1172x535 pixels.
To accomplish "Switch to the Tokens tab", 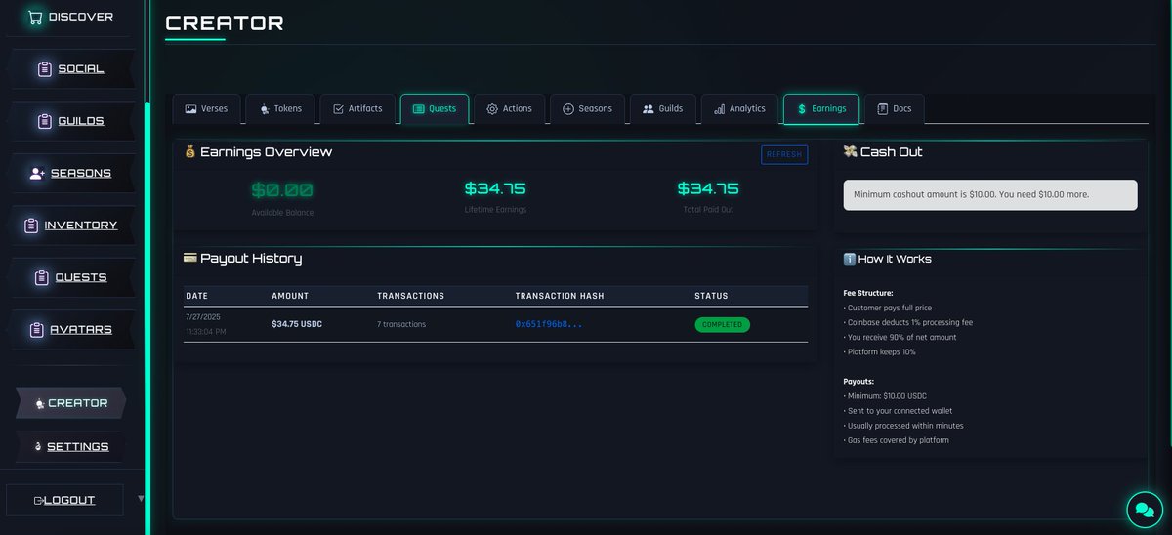I will (280, 109).
